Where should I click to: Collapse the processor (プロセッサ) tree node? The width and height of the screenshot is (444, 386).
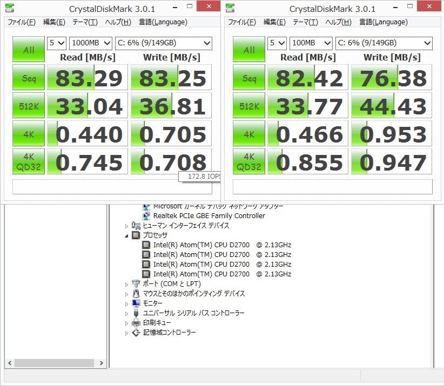126,236
